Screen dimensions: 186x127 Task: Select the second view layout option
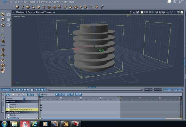tap(145, 12)
